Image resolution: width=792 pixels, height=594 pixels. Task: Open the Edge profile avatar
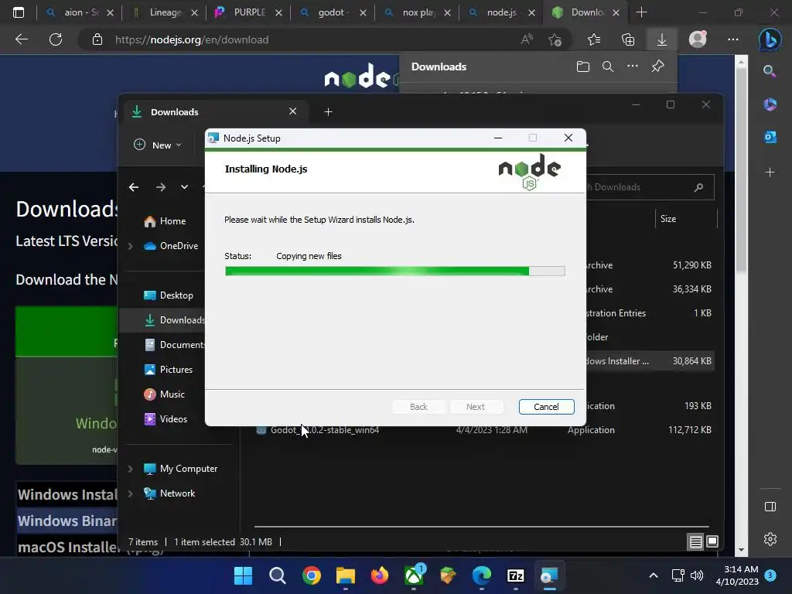click(698, 39)
